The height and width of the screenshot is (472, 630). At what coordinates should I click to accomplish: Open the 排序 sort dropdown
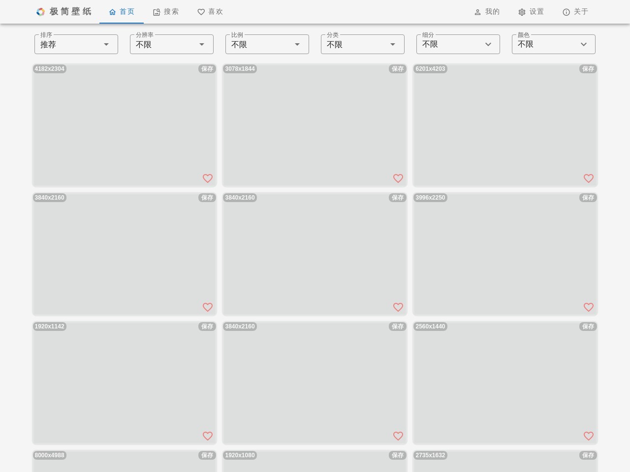(76, 44)
